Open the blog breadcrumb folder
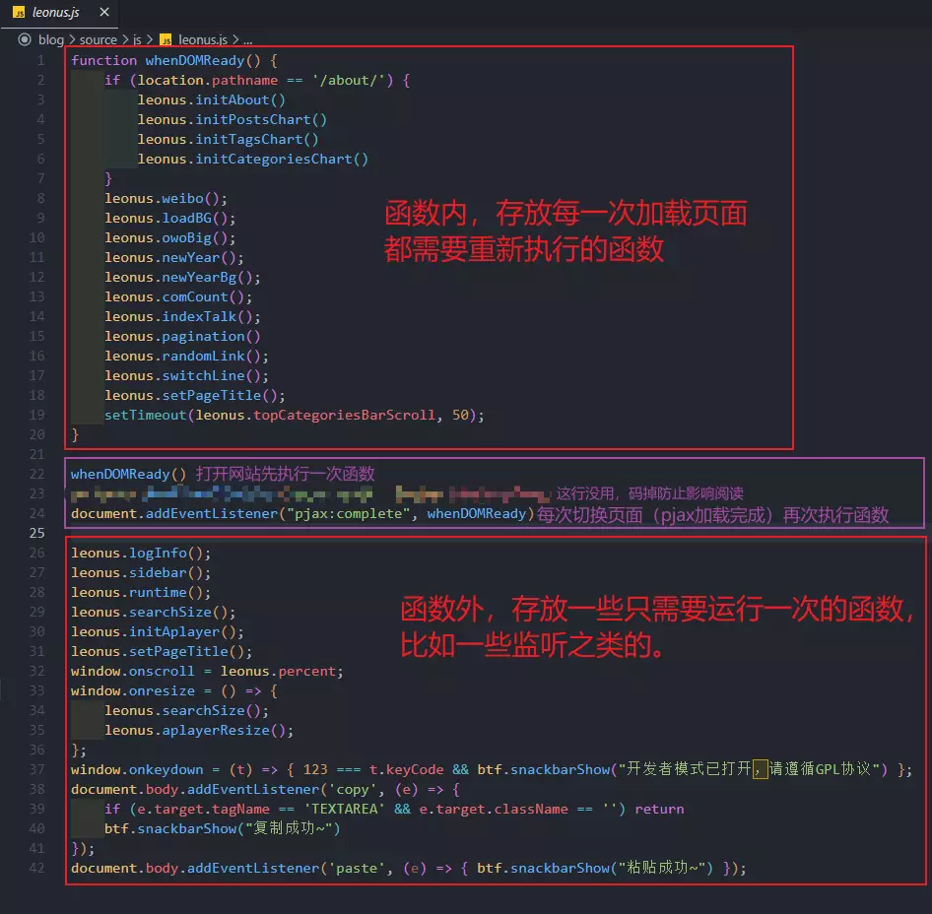The image size is (932, 914). click(51, 39)
